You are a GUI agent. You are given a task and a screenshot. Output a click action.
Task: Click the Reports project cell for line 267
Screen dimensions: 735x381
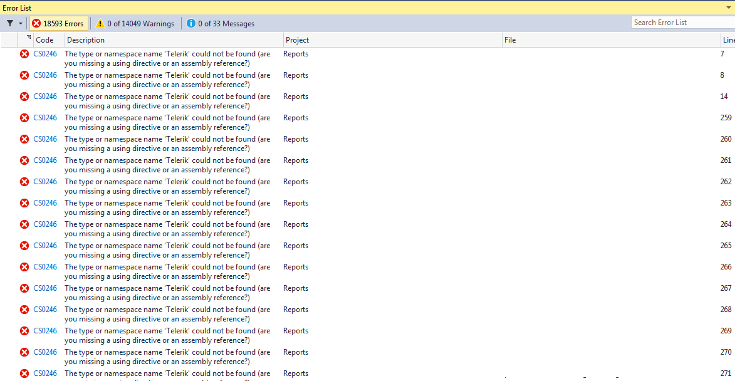296,288
